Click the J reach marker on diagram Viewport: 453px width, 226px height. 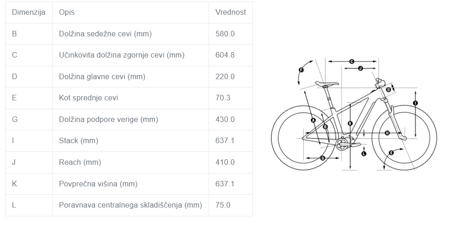tap(360, 69)
